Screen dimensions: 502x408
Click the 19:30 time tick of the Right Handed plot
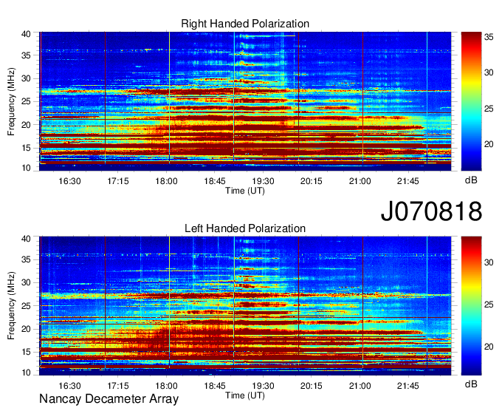(x=263, y=181)
